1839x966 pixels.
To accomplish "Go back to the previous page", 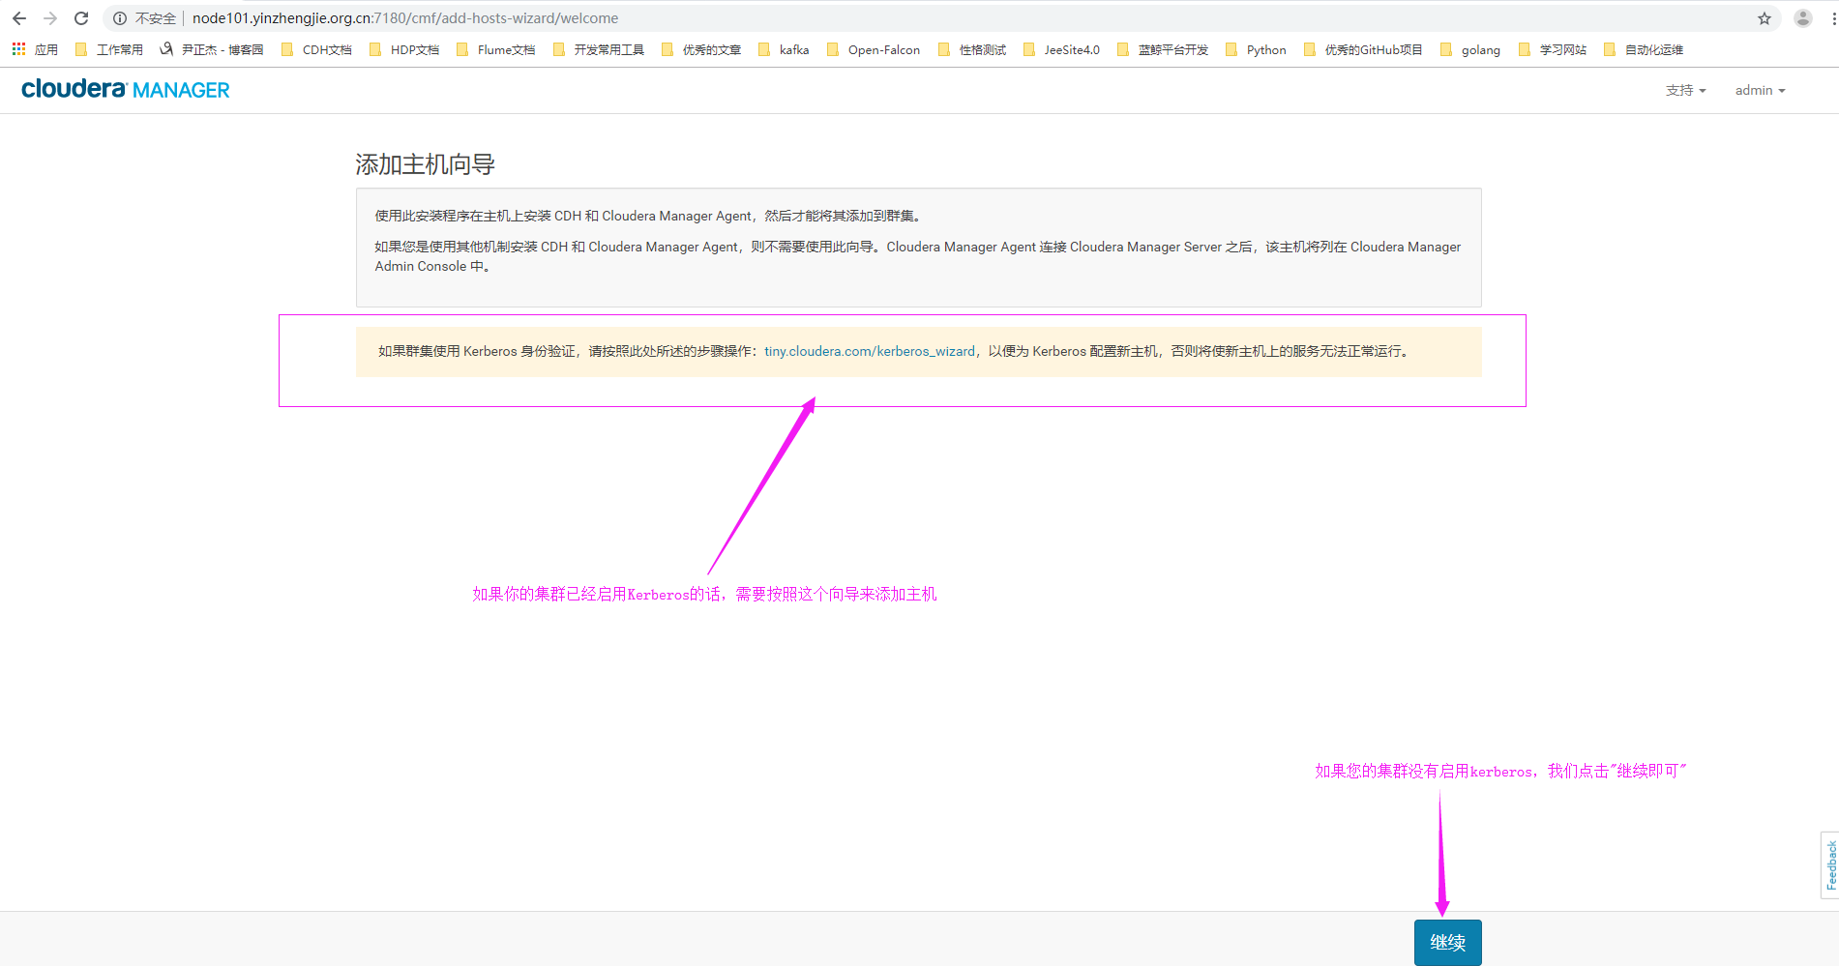I will (x=19, y=18).
